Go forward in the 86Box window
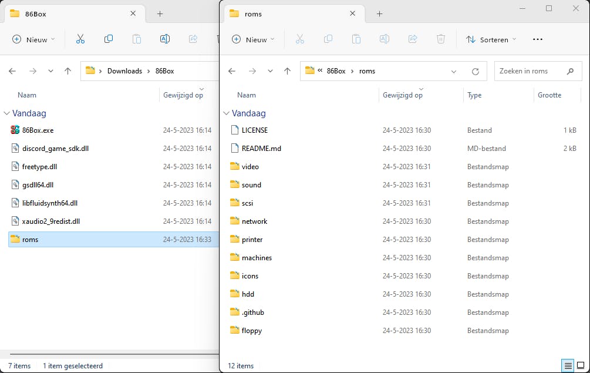Image resolution: width=590 pixels, height=373 pixels. coord(33,71)
